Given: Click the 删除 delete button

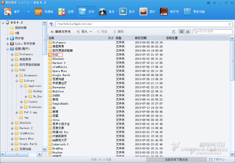Looking at the screenshot, I should (x=119, y=32).
